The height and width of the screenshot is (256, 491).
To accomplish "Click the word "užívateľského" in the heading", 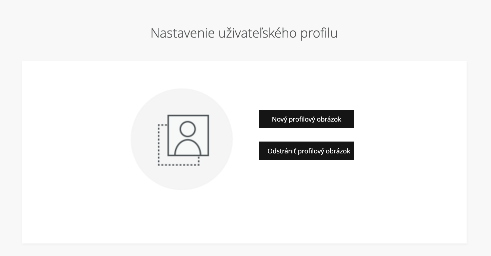I will 257,33.
